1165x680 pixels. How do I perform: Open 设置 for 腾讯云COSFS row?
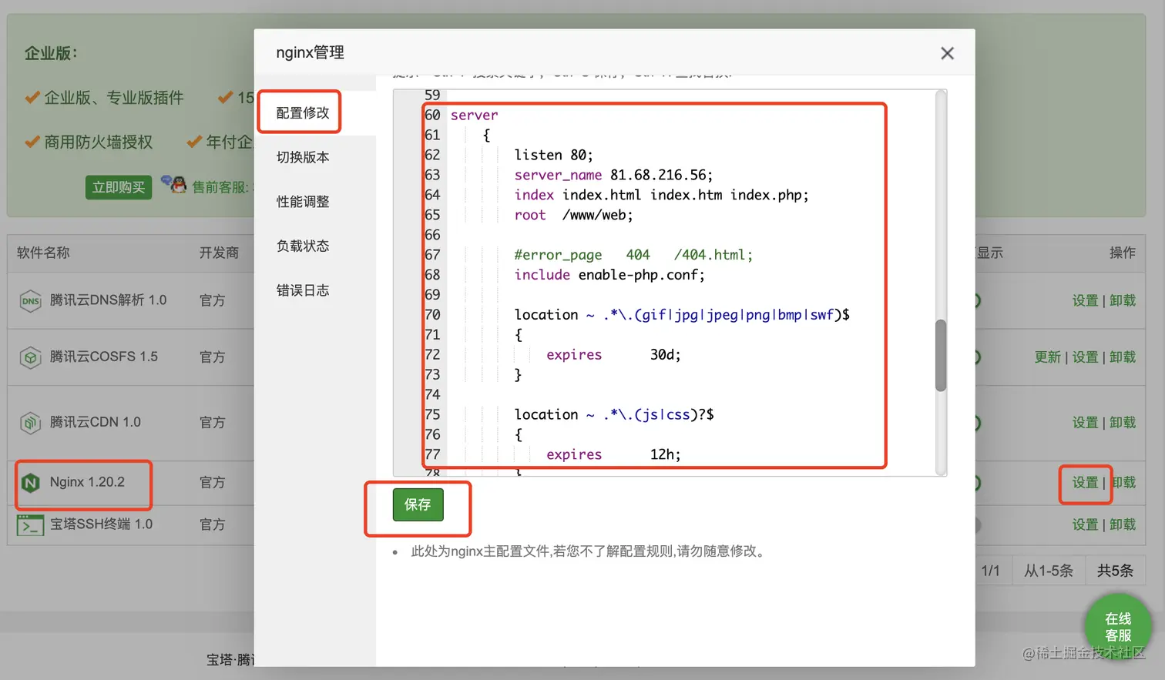[1085, 357]
